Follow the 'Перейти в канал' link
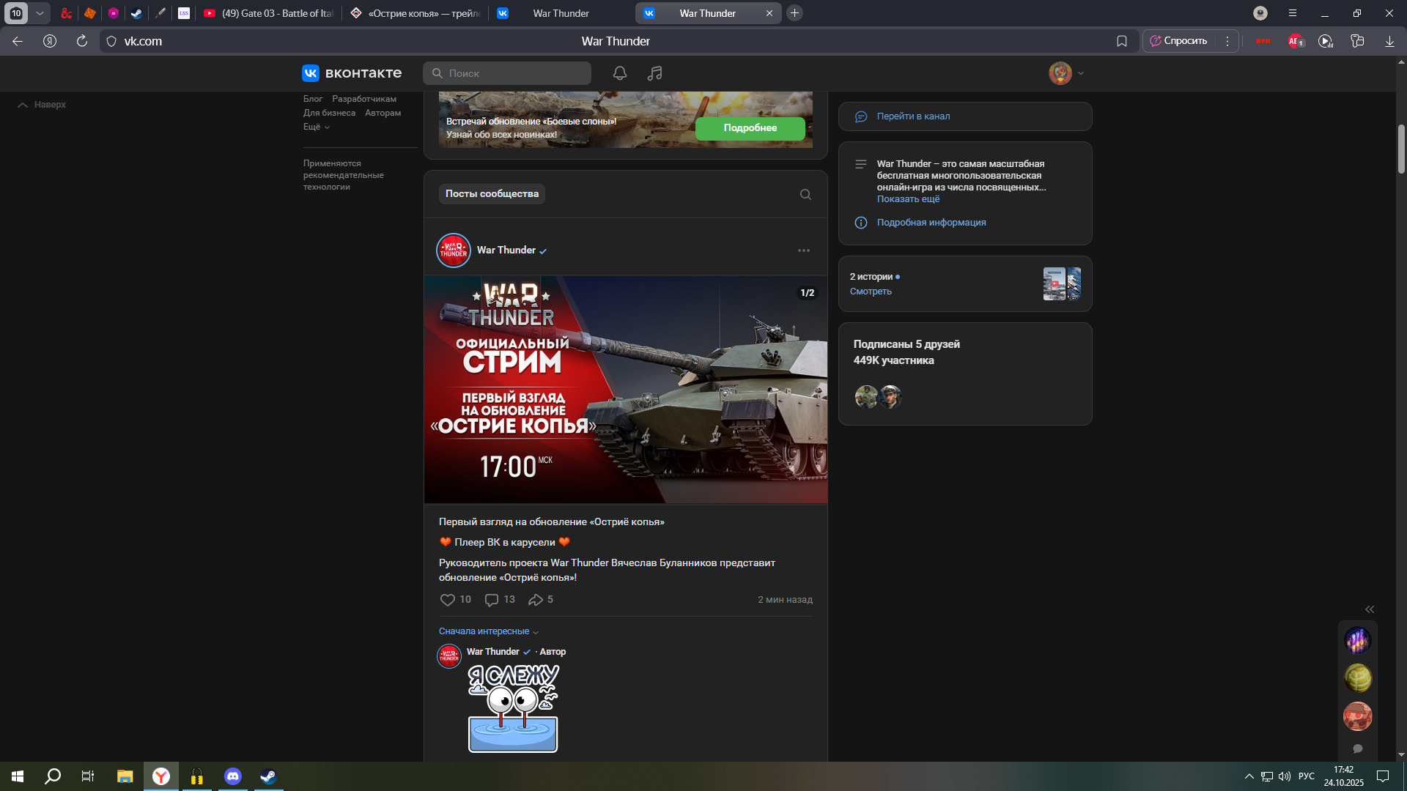 [913, 116]
